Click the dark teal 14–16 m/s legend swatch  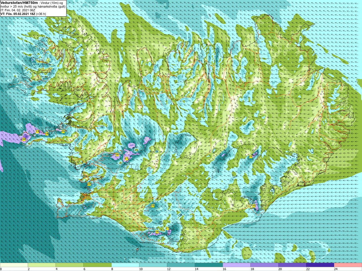(209, 265)
